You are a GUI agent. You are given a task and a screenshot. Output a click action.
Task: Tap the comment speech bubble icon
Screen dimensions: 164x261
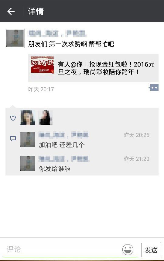[13, 139]
